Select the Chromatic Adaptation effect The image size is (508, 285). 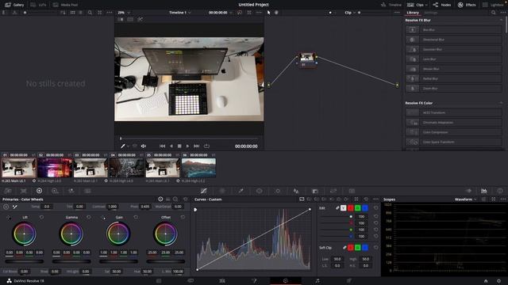(453, 123)
